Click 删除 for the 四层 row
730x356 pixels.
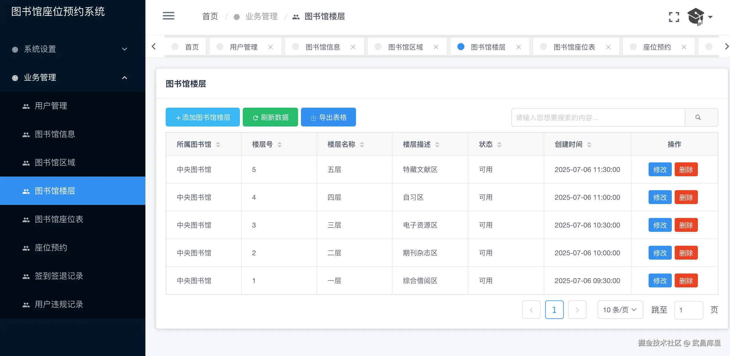686,197
